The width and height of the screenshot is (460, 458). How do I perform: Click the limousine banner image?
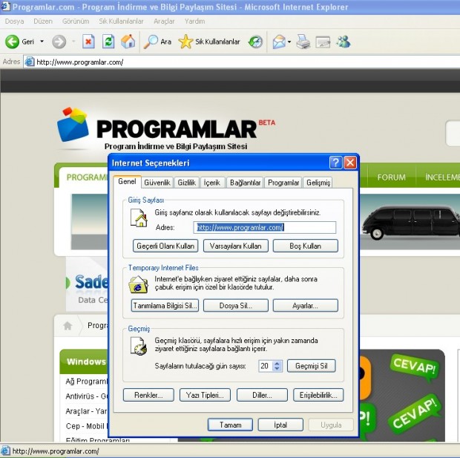410,221
